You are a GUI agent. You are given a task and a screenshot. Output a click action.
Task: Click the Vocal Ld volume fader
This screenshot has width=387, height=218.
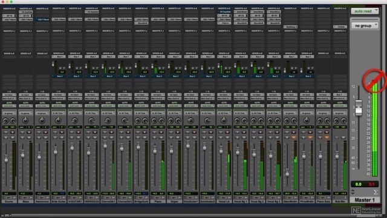click(221, 150)
